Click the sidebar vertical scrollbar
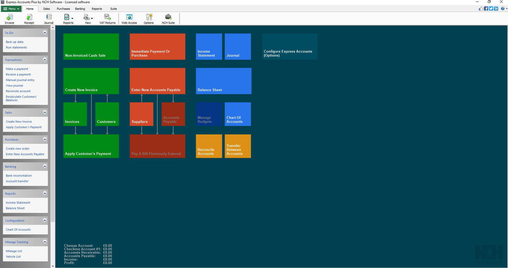Screen dimensions: 508x268 tap(52, 136)
